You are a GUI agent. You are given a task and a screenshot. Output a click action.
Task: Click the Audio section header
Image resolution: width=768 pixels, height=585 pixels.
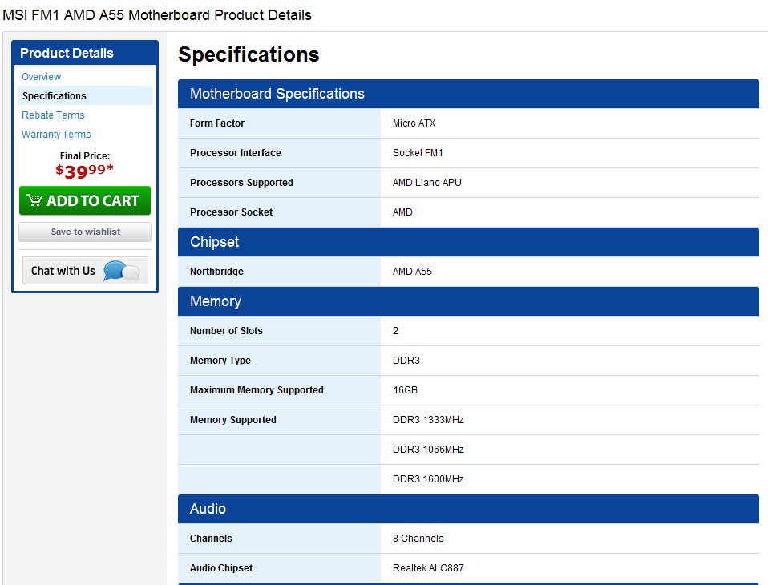(468, 509)
